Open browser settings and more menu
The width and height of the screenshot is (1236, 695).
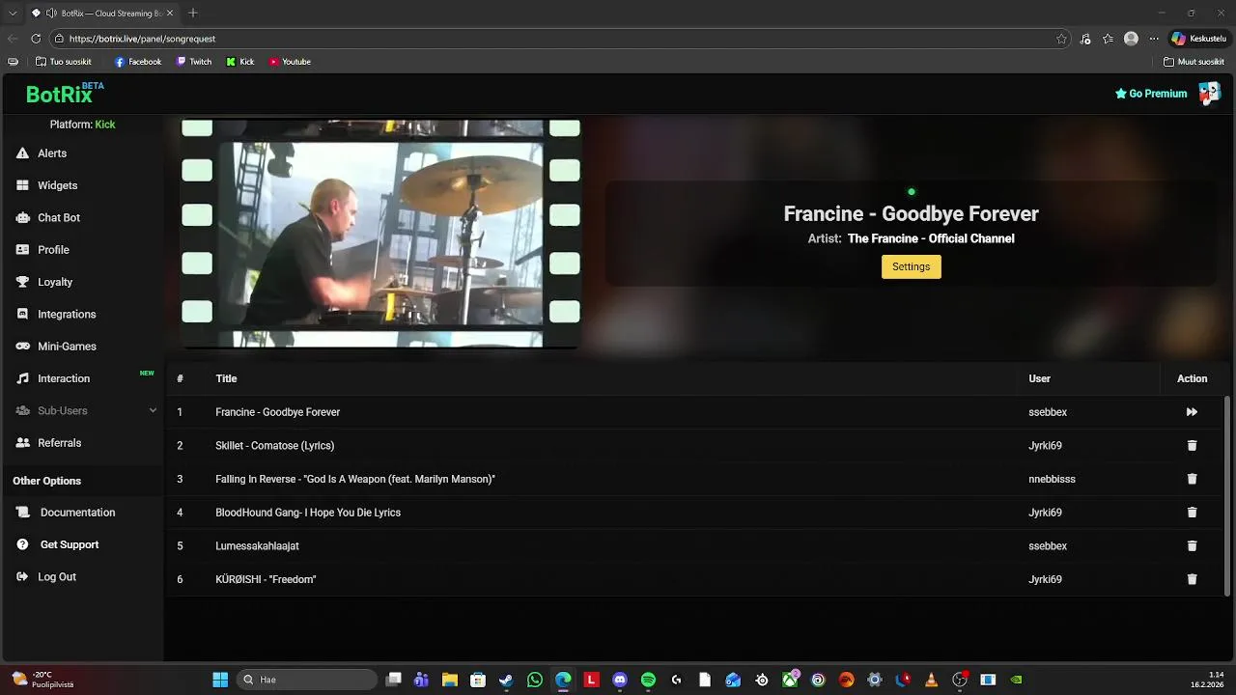pos(1153,39)
